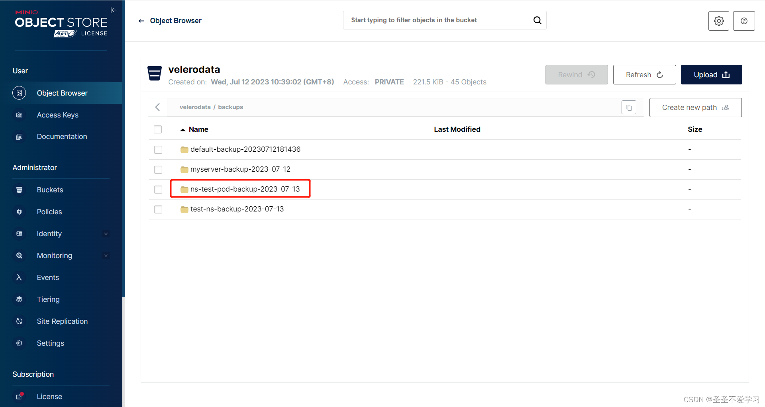Open Settings menu item in sidebar
Image resolution: width=765 pixels, height=407 pixels.
pos(50,343)
